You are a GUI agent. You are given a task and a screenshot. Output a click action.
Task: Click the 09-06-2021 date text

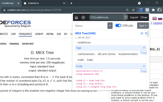(x=84, y=37)
